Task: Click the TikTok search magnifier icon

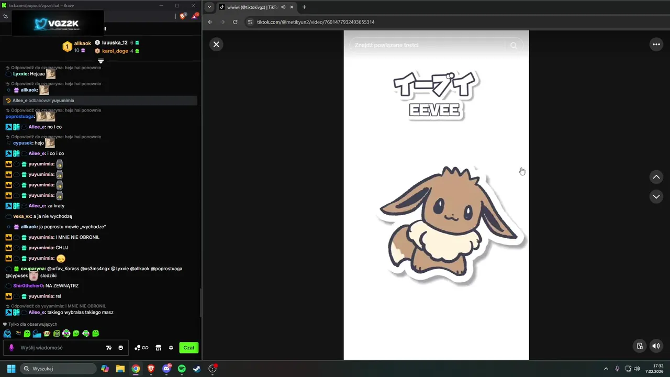Action: point(513,45)
